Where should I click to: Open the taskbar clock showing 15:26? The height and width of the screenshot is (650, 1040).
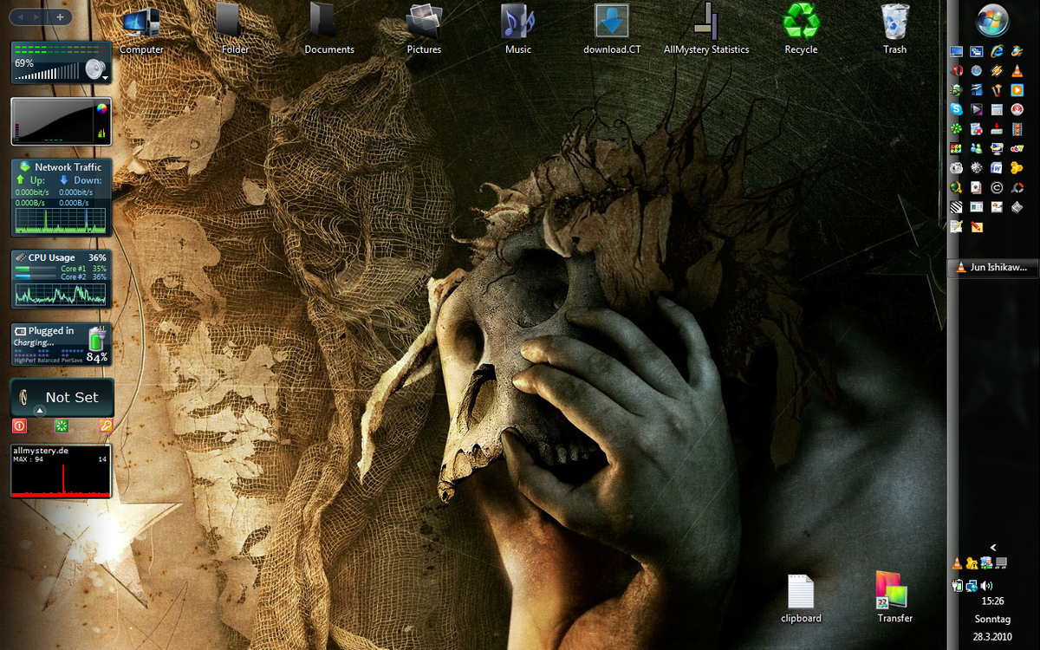pos(992,601)
